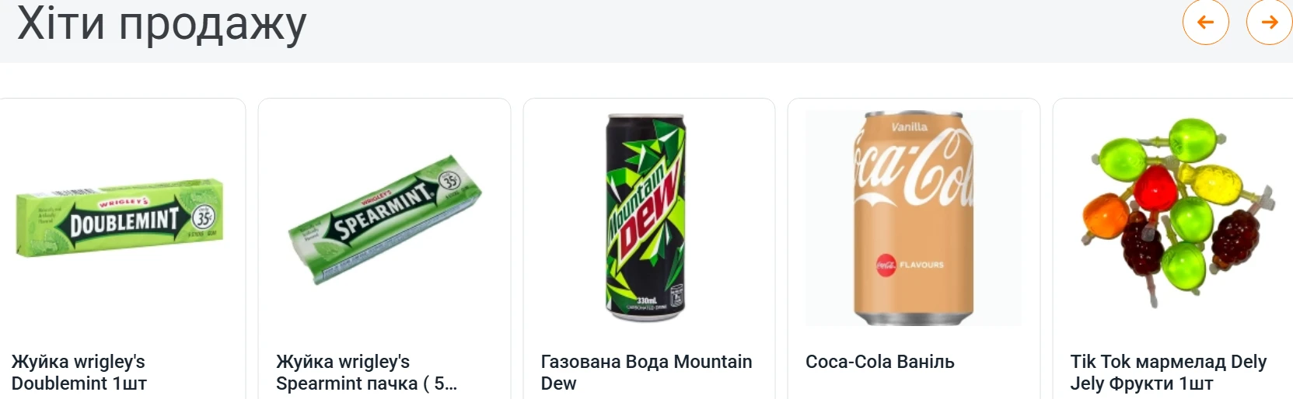Viewport: 1293px width, 399px height.
Task: Select the Coca-Cola Vanilla can picture
Action: point(913,217)
